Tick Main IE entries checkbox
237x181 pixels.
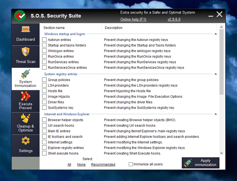tap(44, 131)
